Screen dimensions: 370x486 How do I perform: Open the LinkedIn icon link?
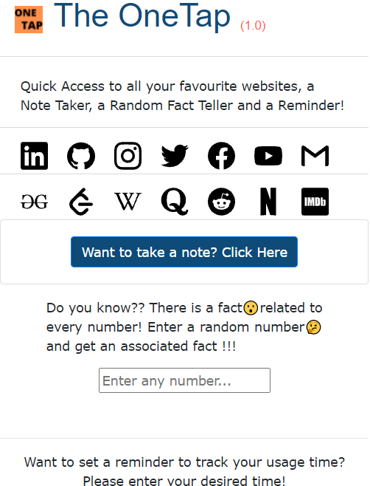point(35,156)
